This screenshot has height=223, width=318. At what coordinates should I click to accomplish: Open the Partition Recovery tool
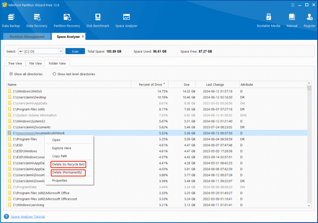tap(67, 21)
